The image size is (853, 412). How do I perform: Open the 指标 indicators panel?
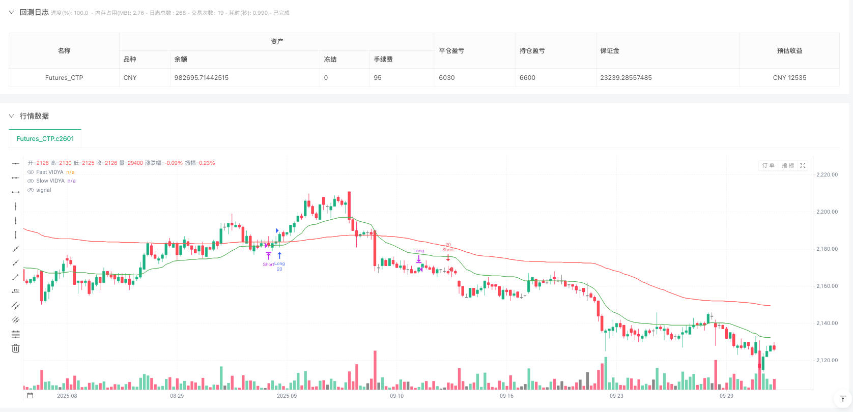click(787, 165)
